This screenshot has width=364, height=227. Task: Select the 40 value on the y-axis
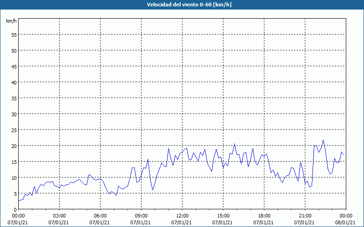pos(14,82)
